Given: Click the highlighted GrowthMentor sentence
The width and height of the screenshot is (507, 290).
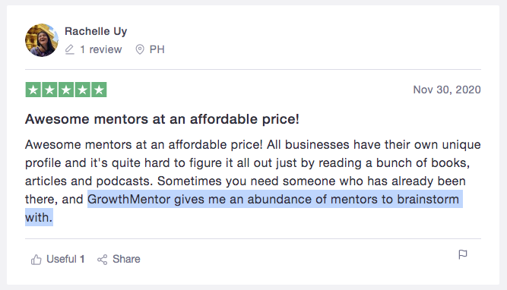Looking at the screenshot, I should pos(244,208).
